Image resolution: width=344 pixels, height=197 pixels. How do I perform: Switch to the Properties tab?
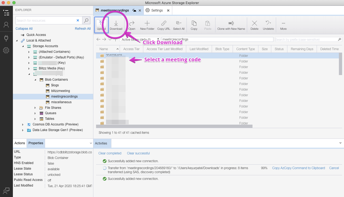tap(36, 143)
